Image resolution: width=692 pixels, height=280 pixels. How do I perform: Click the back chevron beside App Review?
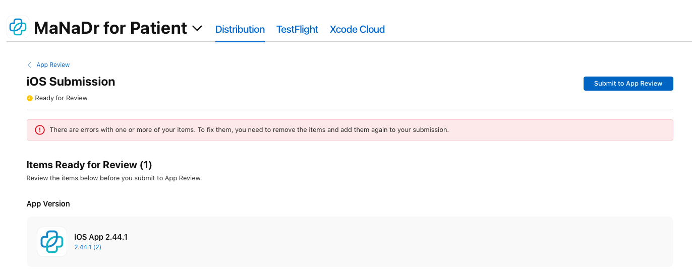click(29, 65)
